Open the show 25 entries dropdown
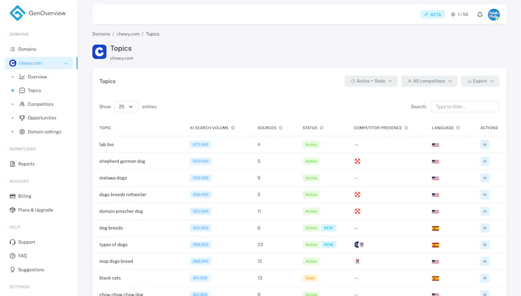This screenshot has width=521, height=296. (x=127, y=106)
